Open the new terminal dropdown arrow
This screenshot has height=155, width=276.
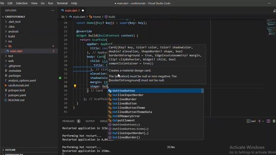tap(263, 121)
